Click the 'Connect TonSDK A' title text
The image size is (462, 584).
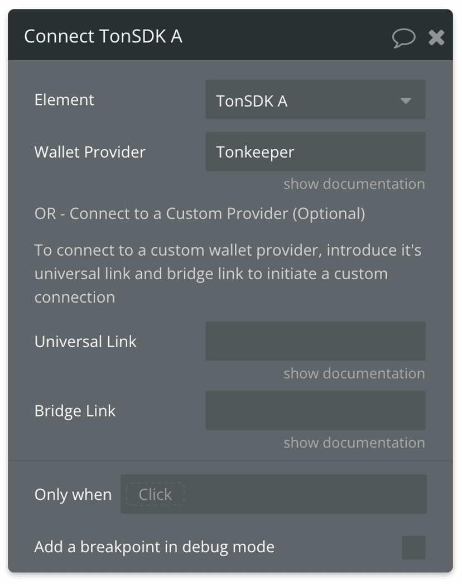pyautogui.click(x=103, y=37)
